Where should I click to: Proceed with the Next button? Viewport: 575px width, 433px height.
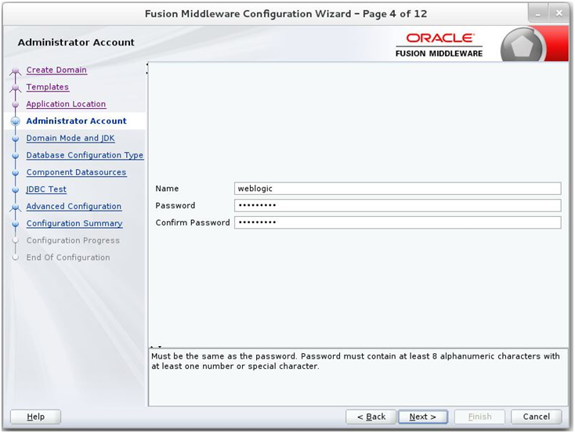pos(423,417)
